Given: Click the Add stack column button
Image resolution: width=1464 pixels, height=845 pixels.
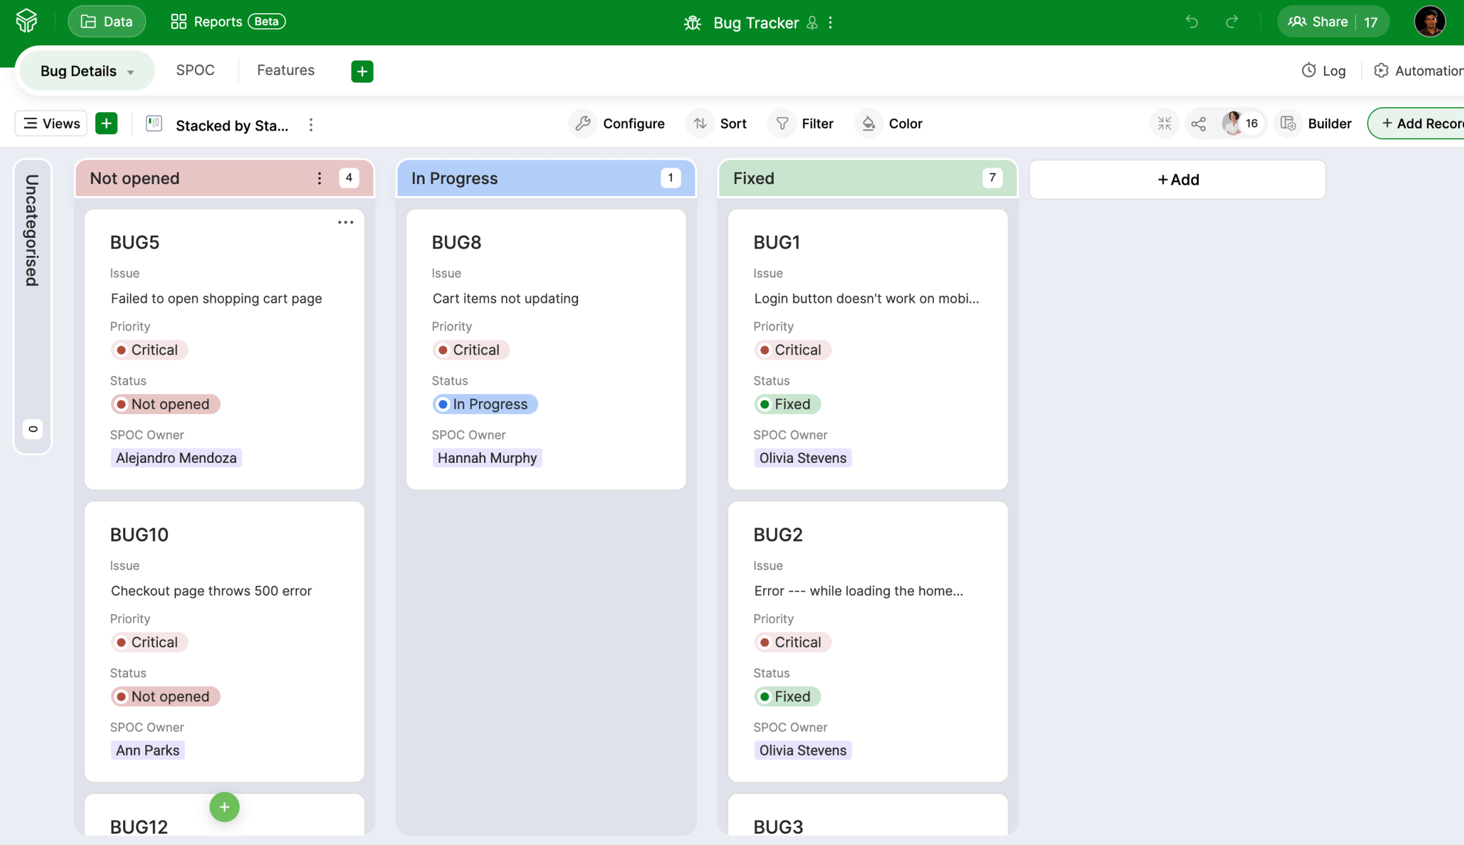Looking at the screenshot, I should (x=1178, y=180).
